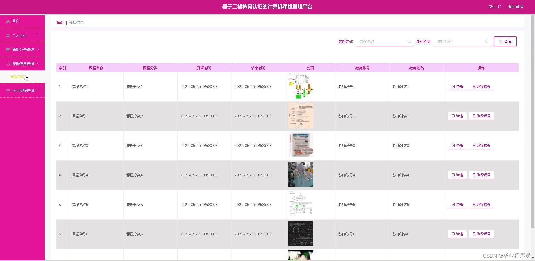The image size is (535, 261).
Task: Click the cover thumbnail of 课程名称2
Action: (x=301, y=116)
